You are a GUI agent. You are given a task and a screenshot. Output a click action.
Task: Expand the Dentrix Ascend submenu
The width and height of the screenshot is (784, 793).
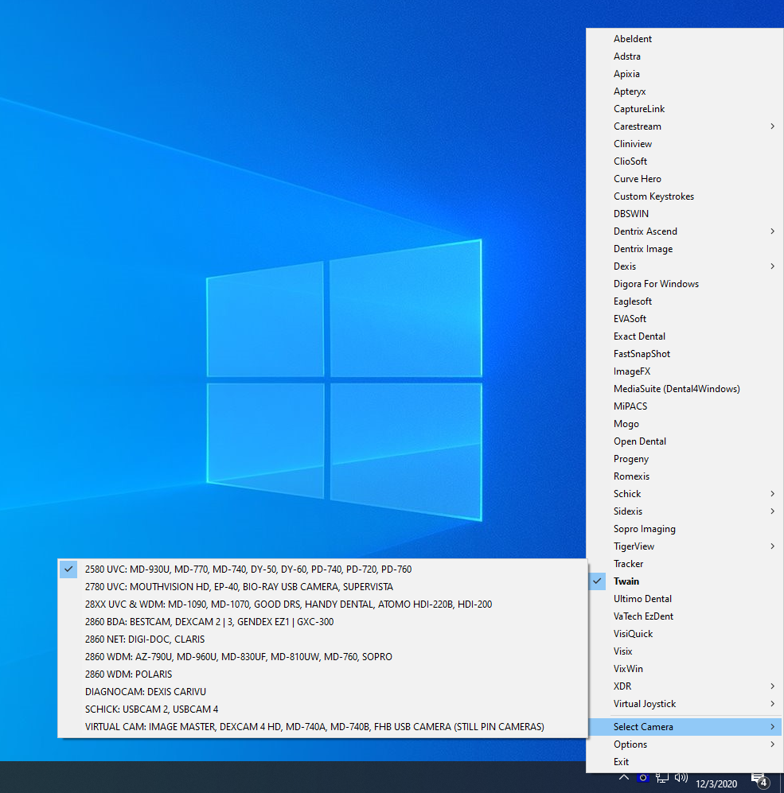click(x=685, y=231)
